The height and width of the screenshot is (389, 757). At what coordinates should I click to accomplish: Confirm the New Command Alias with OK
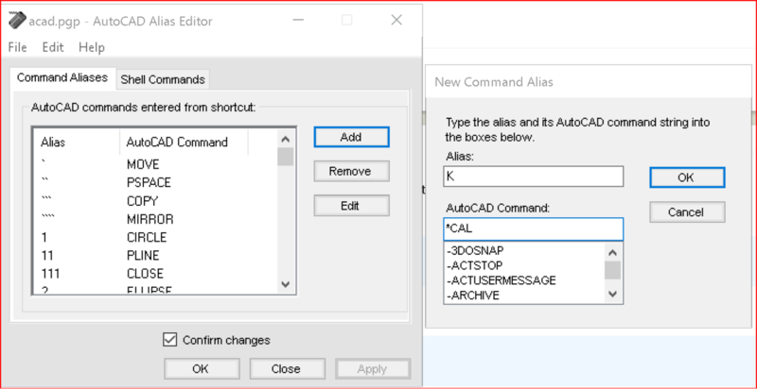tap(687, 178)
